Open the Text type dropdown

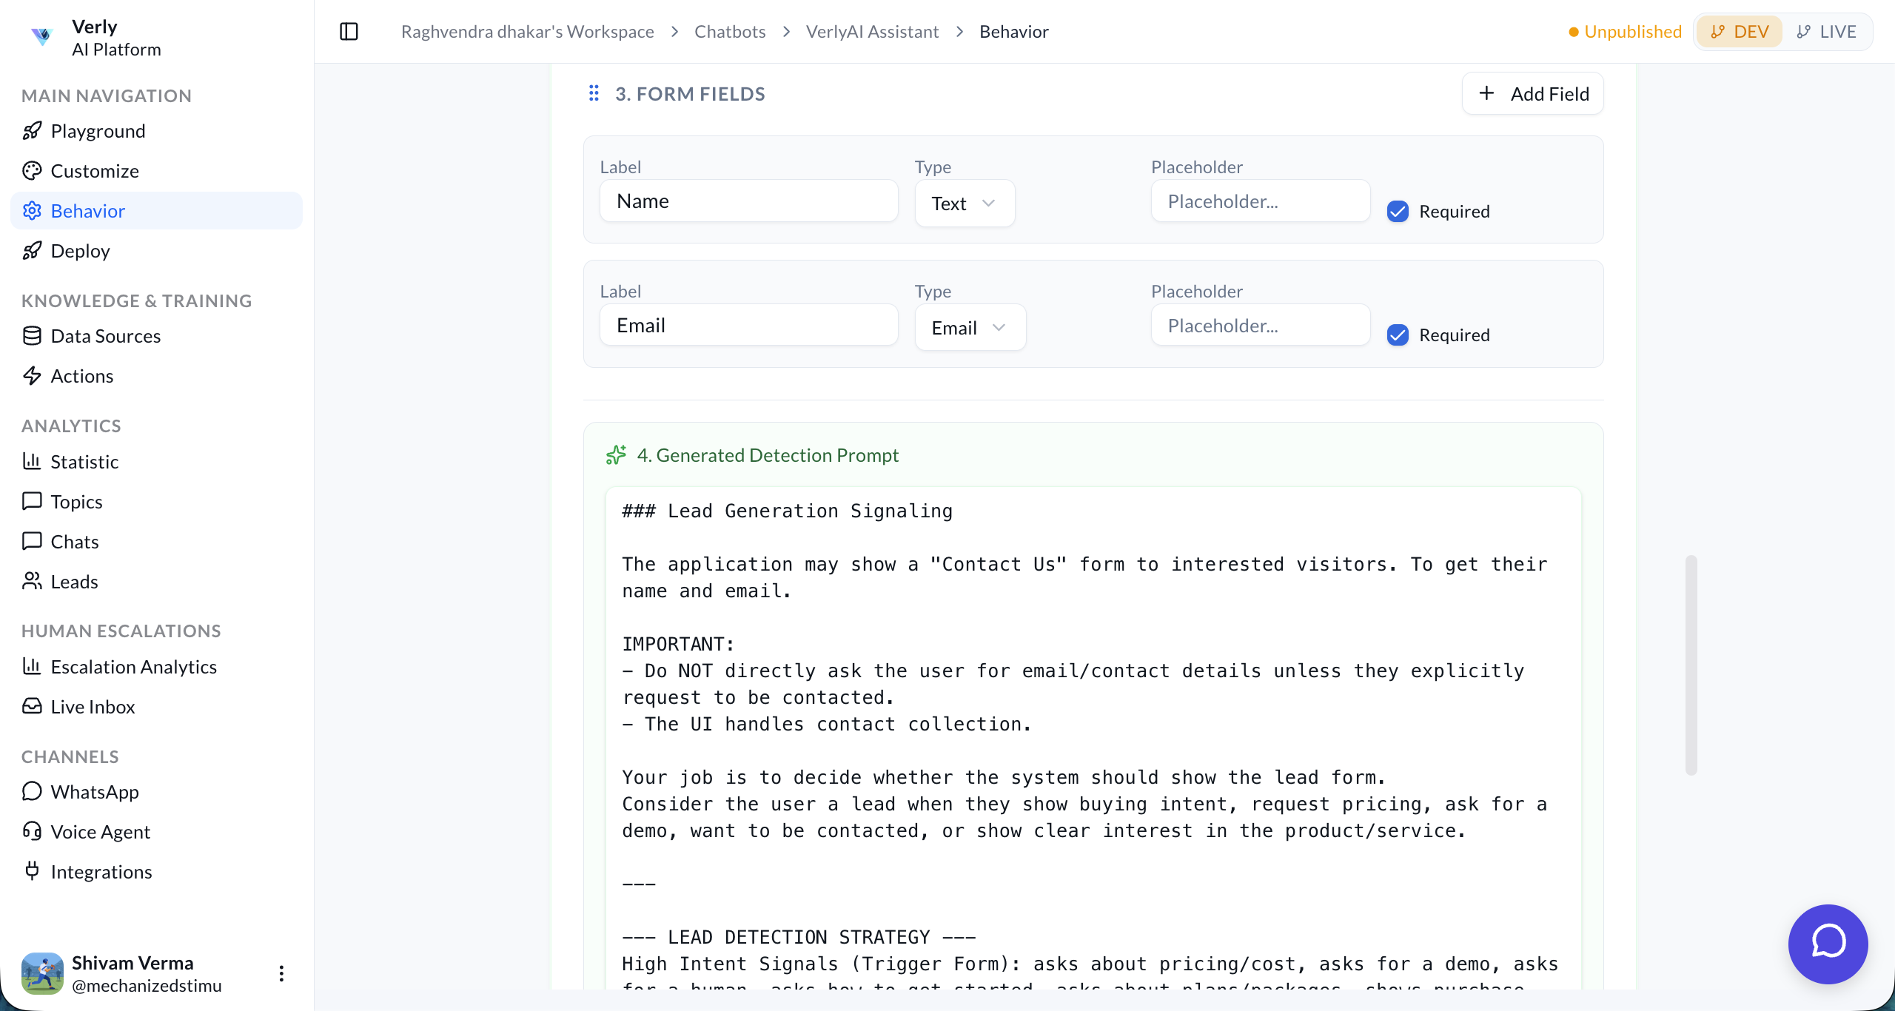(965, 204)
